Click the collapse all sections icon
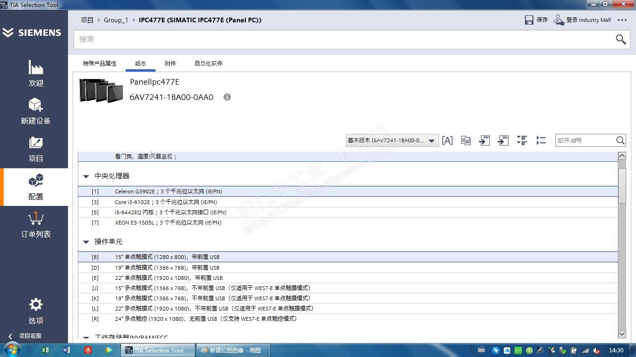Image resolution: width=636 pixels, height=357 pixels. (541, 140)
